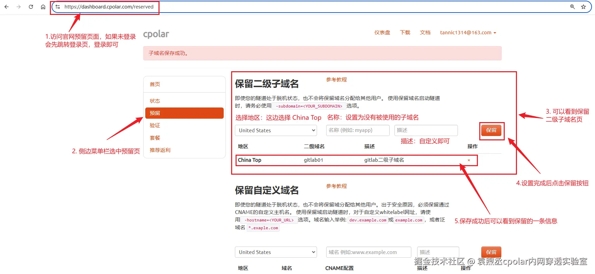The image size is (595, 274).
Task: Open the 文档 documentation page
Action: (x=425, y=33)
